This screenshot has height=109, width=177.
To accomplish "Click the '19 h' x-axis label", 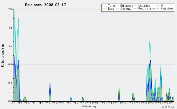I will coord(147,103).
